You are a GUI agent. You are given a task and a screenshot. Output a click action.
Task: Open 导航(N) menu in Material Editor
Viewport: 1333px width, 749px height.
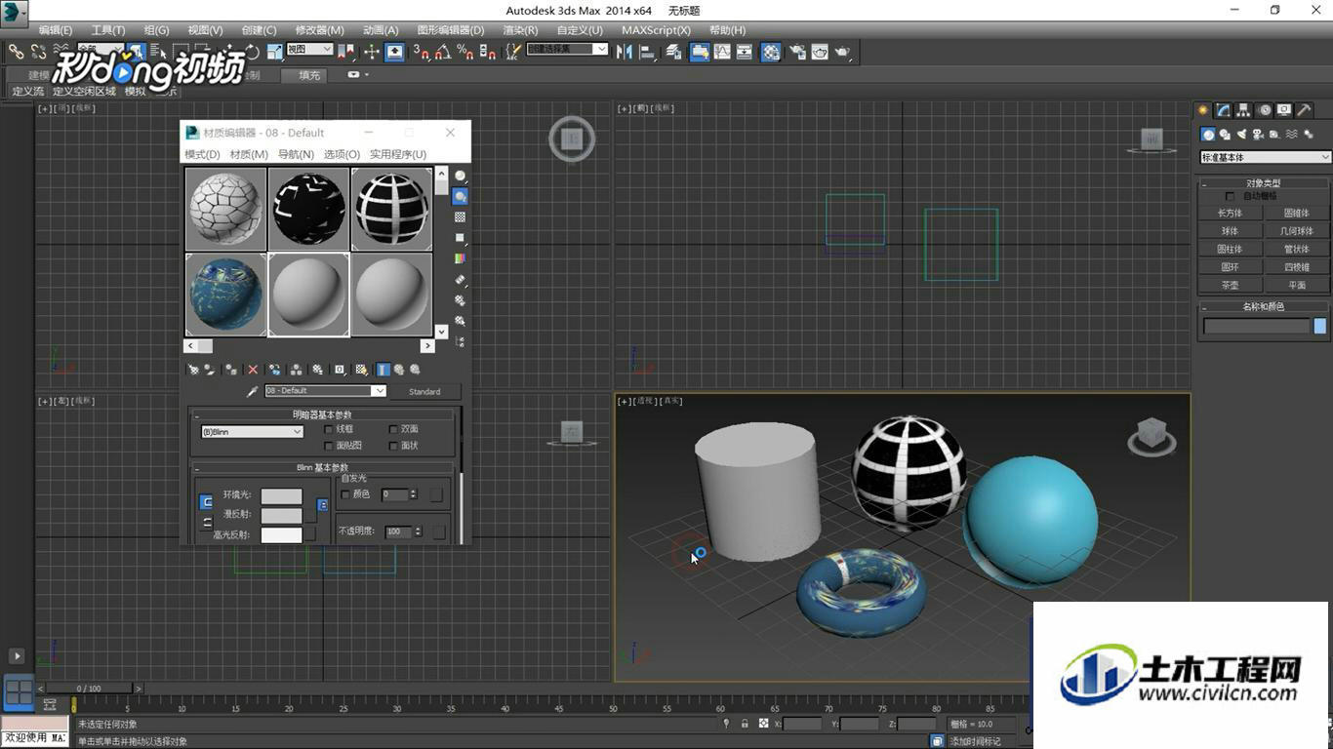(296, 154)
